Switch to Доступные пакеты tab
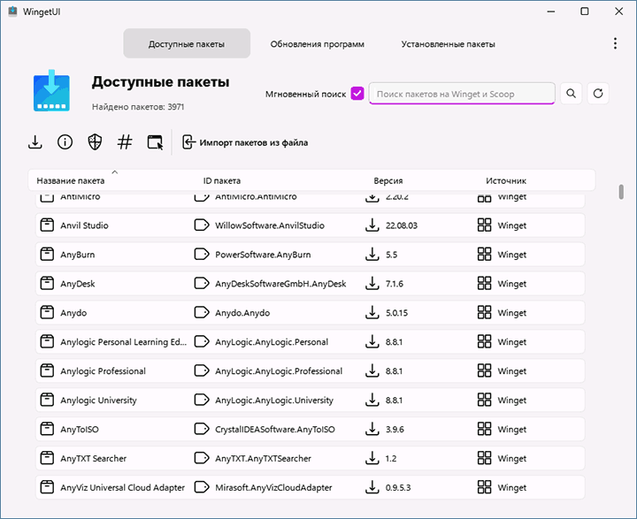 click(187, 44)
